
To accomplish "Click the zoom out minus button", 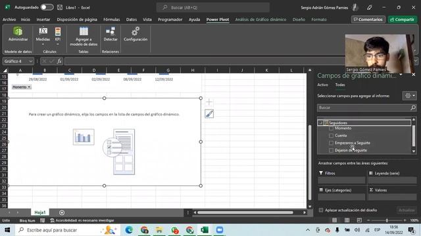I will point(368,220).
